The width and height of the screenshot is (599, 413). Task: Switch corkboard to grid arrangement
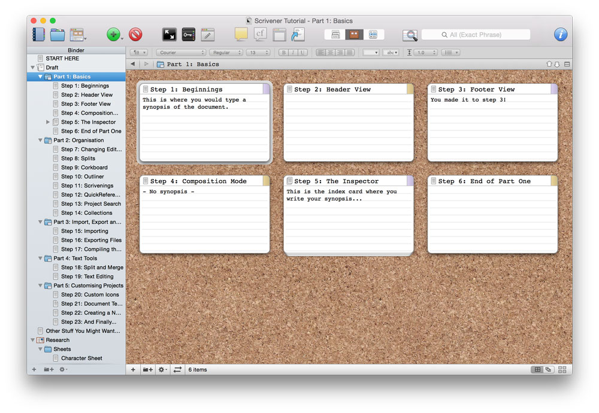(537, 369)
